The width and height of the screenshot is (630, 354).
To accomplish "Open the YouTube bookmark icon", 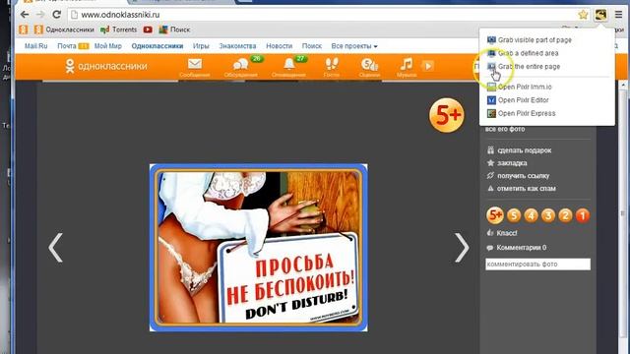I will pyautogui.click(x=148, y=29).
